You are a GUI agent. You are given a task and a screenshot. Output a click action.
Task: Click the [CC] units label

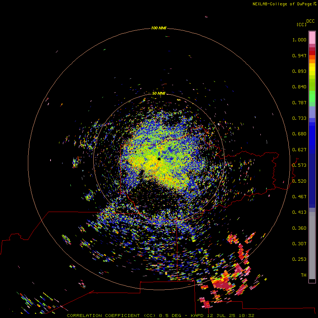coord(301,24)
